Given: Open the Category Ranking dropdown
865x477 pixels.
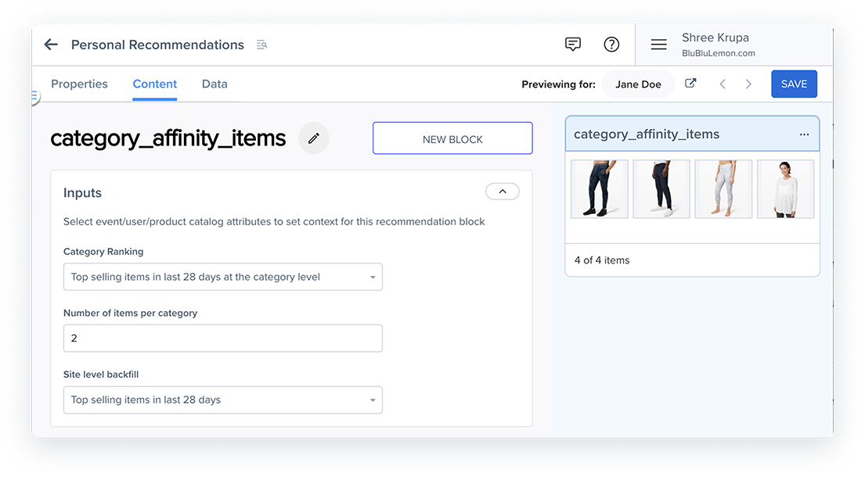Looking at the screenshot, I should pos(222,277).
